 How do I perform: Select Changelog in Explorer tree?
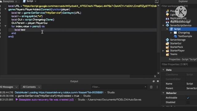coord(184,33)
